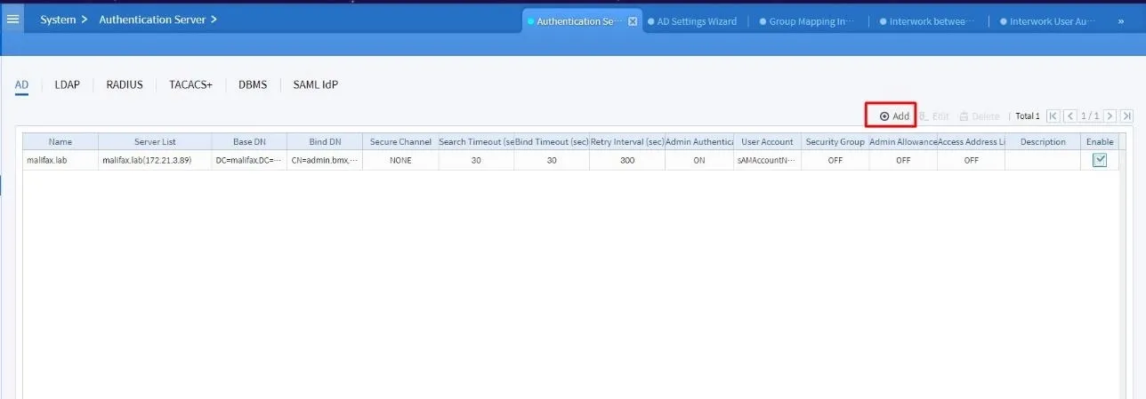The height and width of the screenshot is (399, 1146).
Task: Click the greyed-out Edit button
Action: pos(934,116)
